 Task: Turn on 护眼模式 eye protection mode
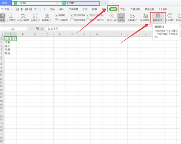pos(132,16)
